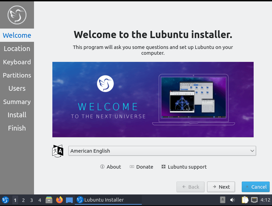
Task: Click the language translation icon
Action: (x=57, y=151)
